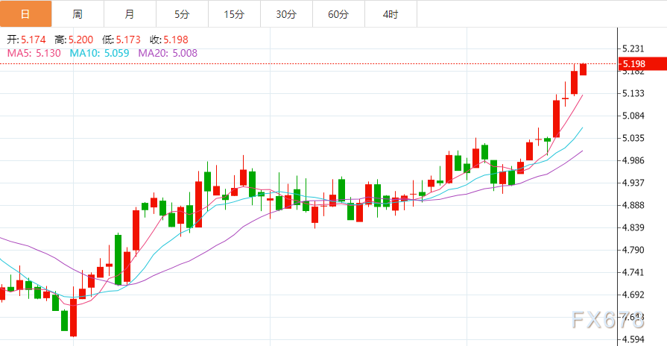Click the MA5: 5.130 indicator label
667x346 pixels.
click(x=34, y=53)
